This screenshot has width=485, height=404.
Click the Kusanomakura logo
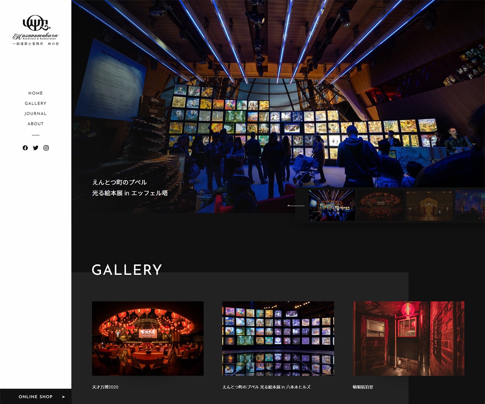coord(36,31)
